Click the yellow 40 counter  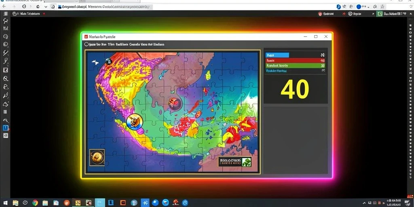pyautogui.click(x=295, y=89)
